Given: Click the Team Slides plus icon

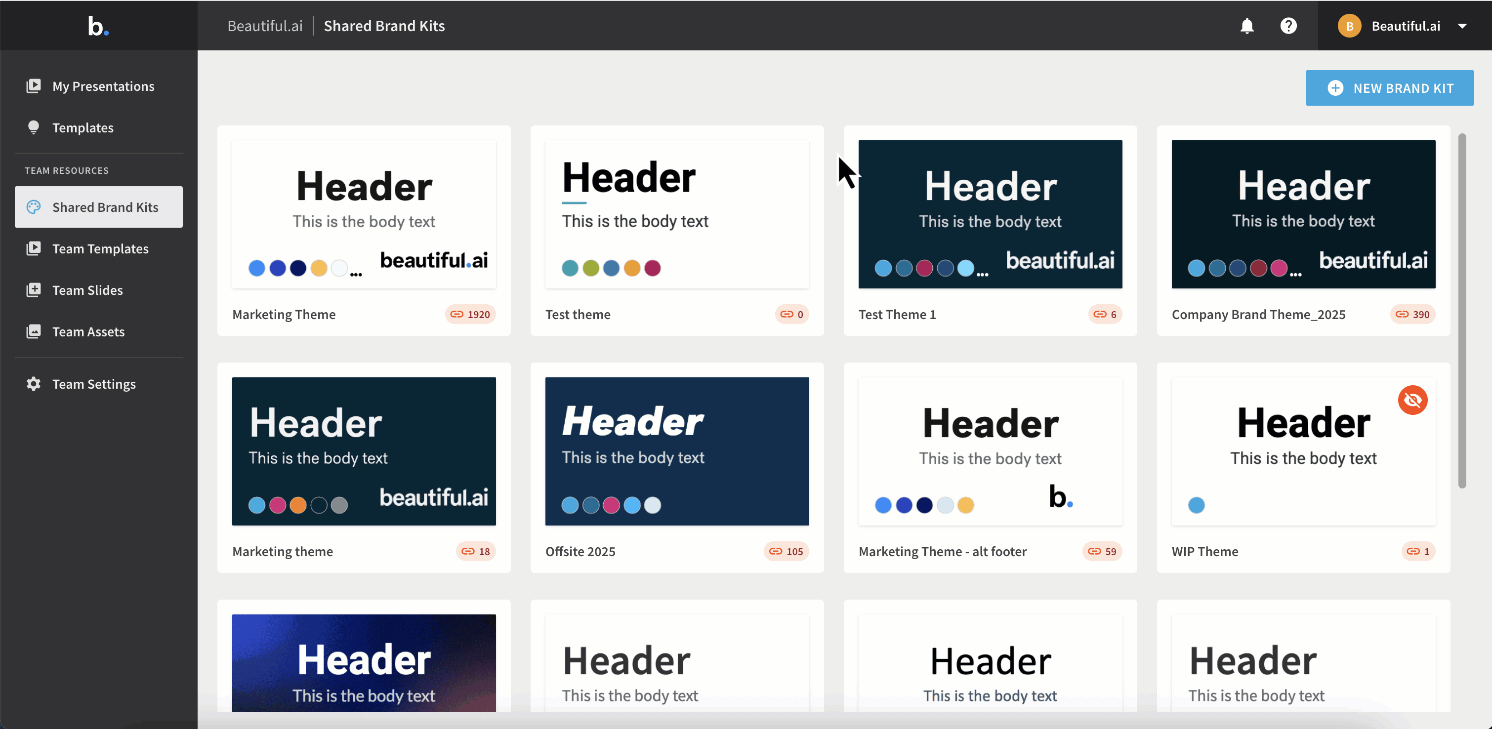Looking at the screenshot, I should pyautogui.click(x=34, y=290).
